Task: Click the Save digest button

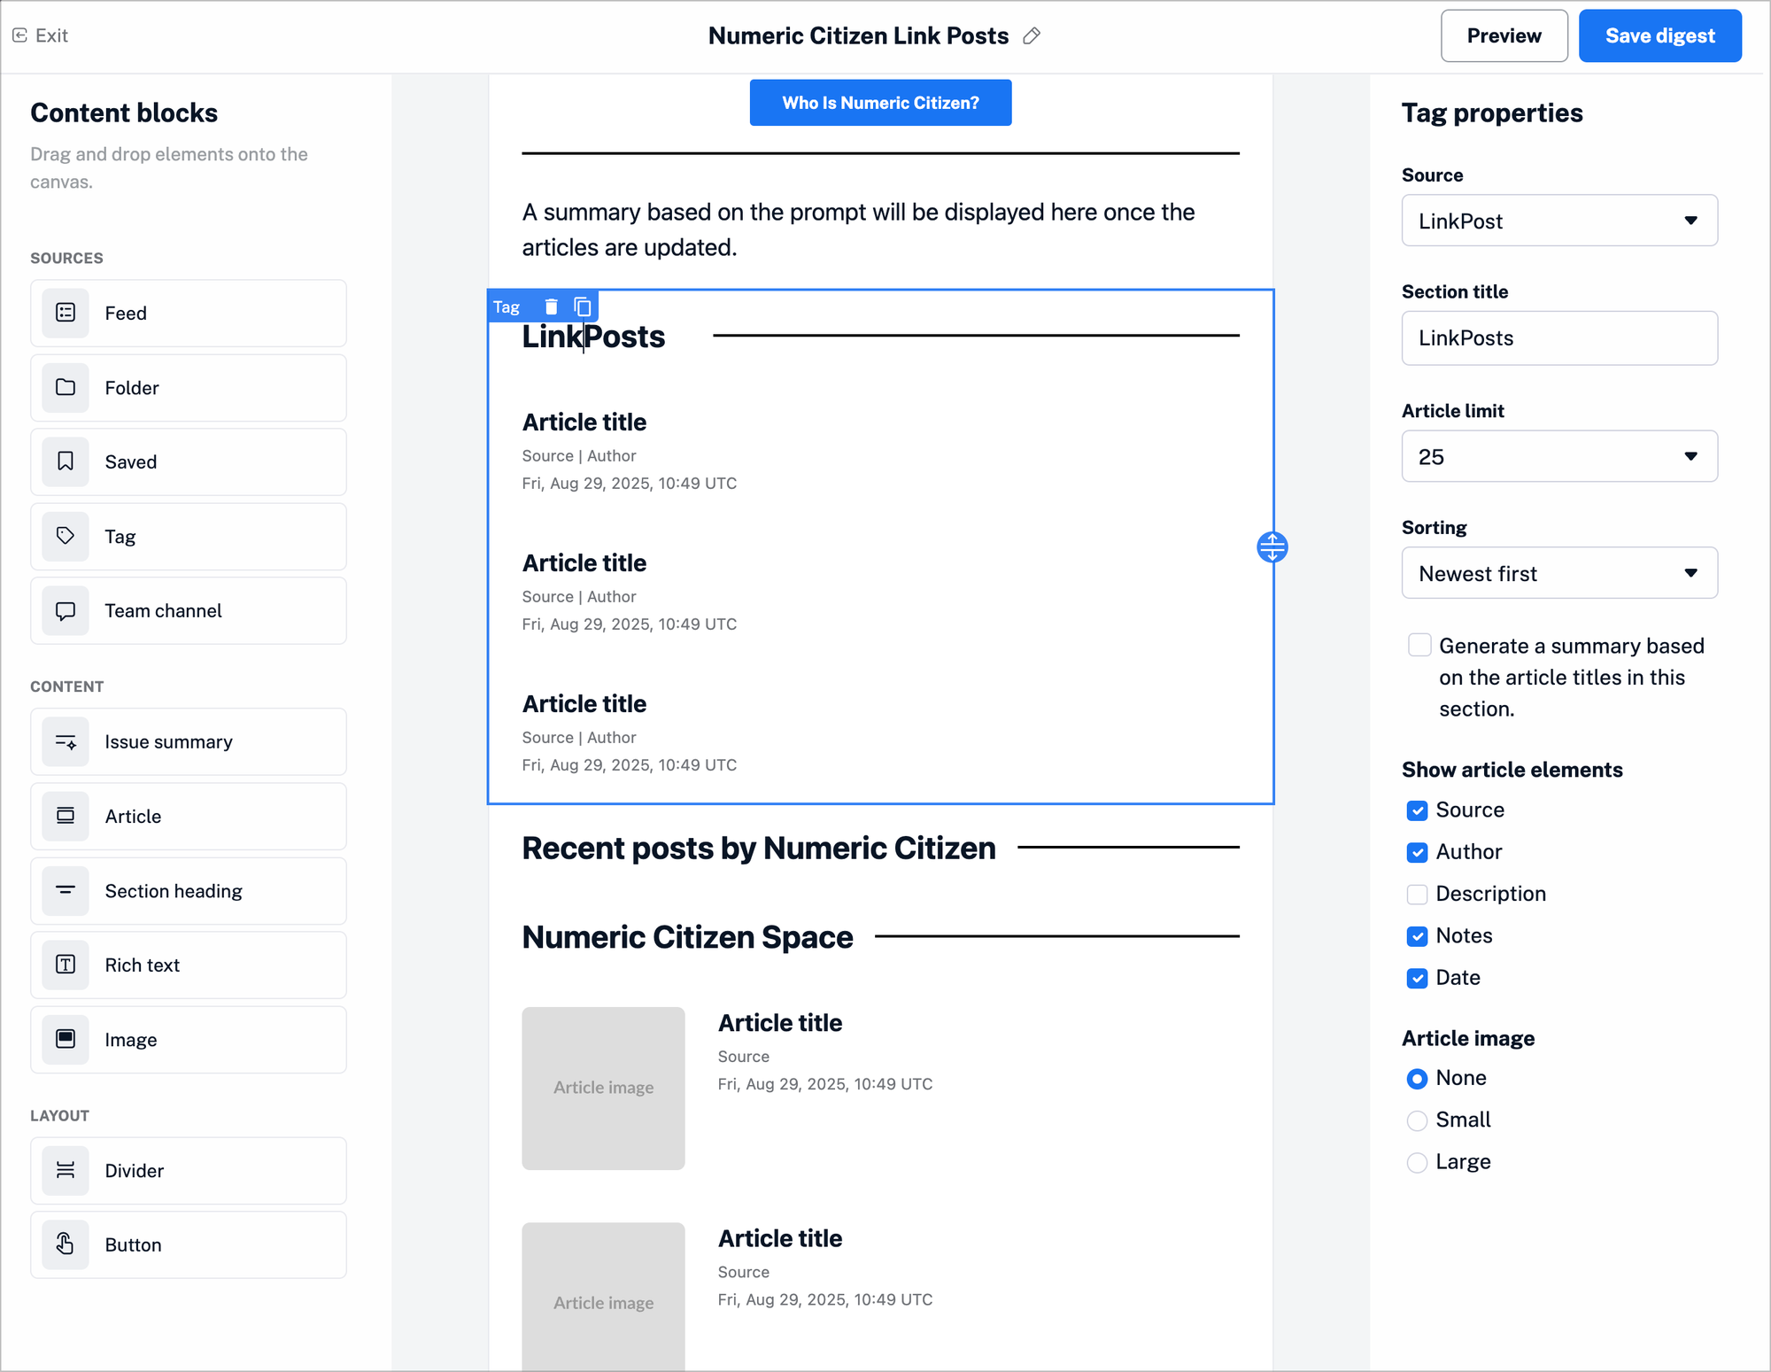Action: click(x=1660, y=35)
